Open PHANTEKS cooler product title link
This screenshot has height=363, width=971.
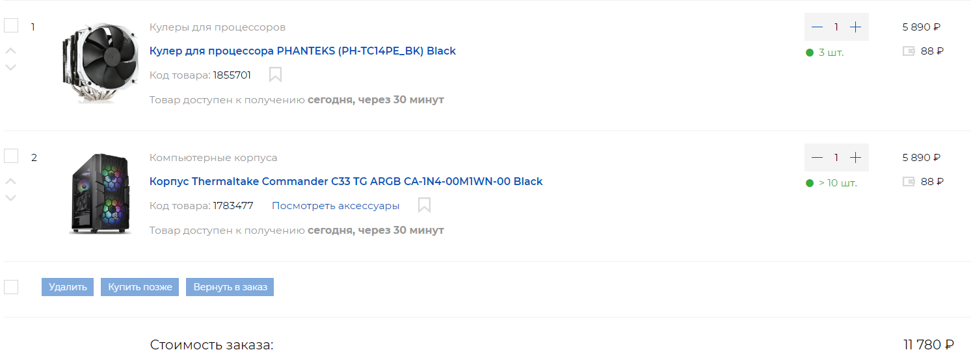click(x=302, y=51)
